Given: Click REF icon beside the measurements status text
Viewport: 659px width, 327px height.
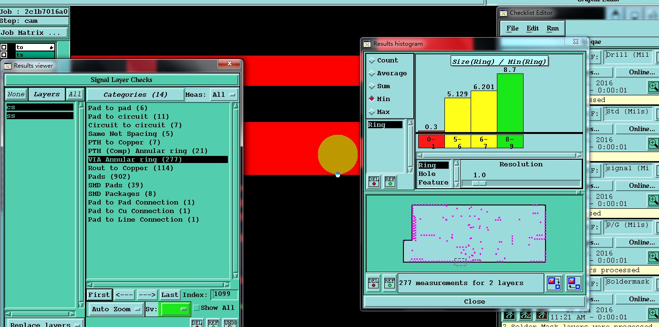Looking at the screenshot, I should tap(390, 283).
